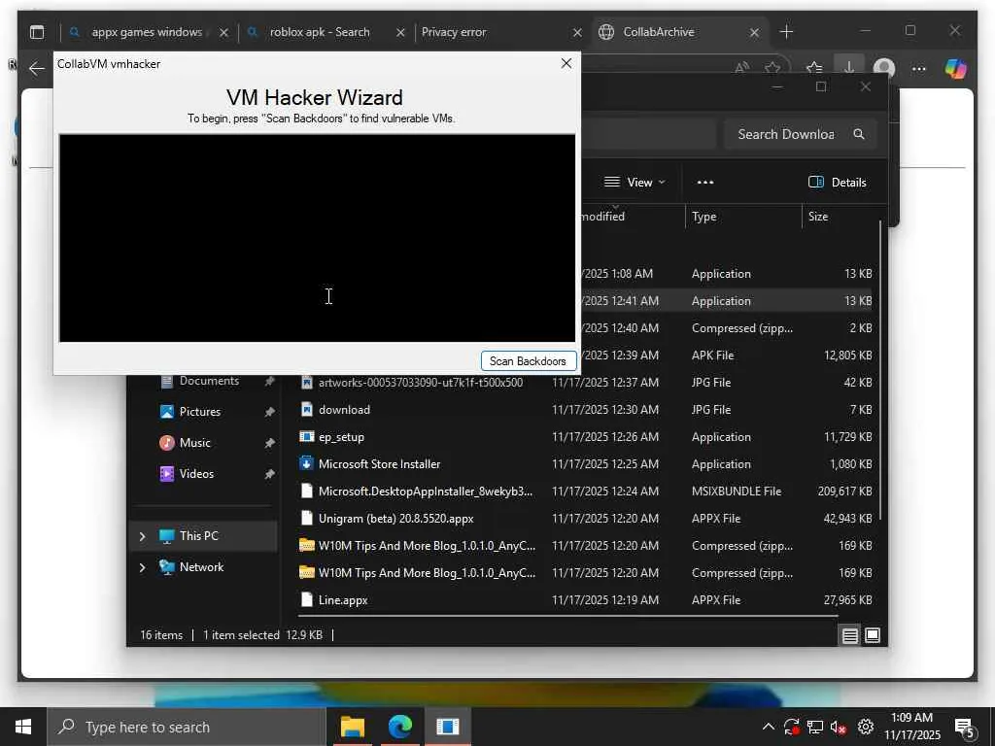Close the CollabVM vmhacker wizard window
The height and width of the screenshot is (746, 995).
click(566, 63)
